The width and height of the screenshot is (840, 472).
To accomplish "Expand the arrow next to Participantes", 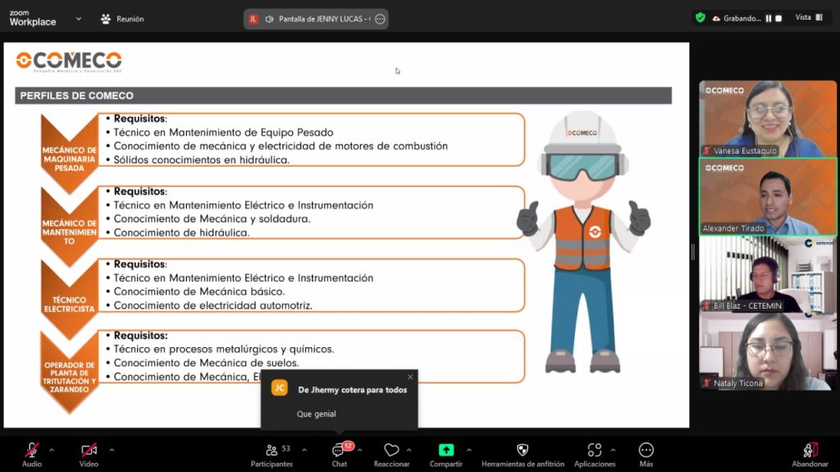I will pos(304,450).
